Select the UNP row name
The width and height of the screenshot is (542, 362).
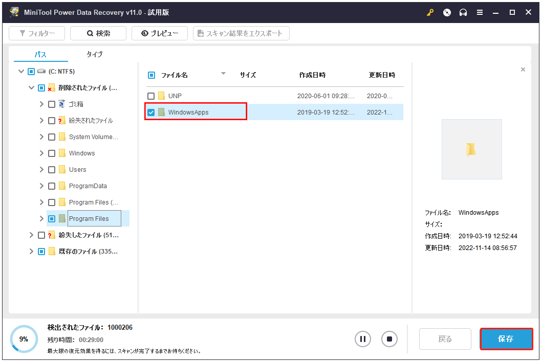pyautogui.click(x=175, y=96)
